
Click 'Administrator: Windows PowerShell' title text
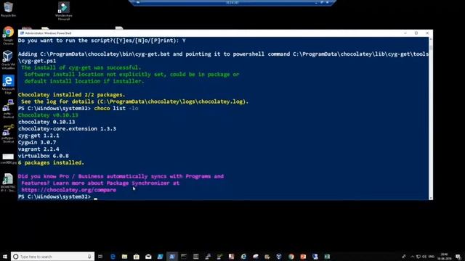[48, 33]
